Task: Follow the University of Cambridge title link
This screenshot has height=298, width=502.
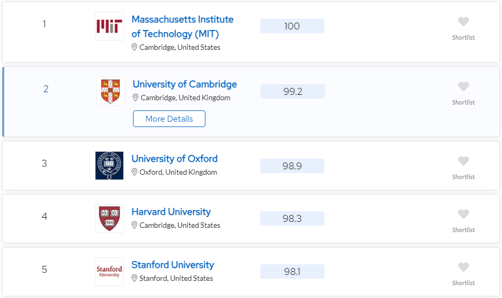Action: [184, 84]
